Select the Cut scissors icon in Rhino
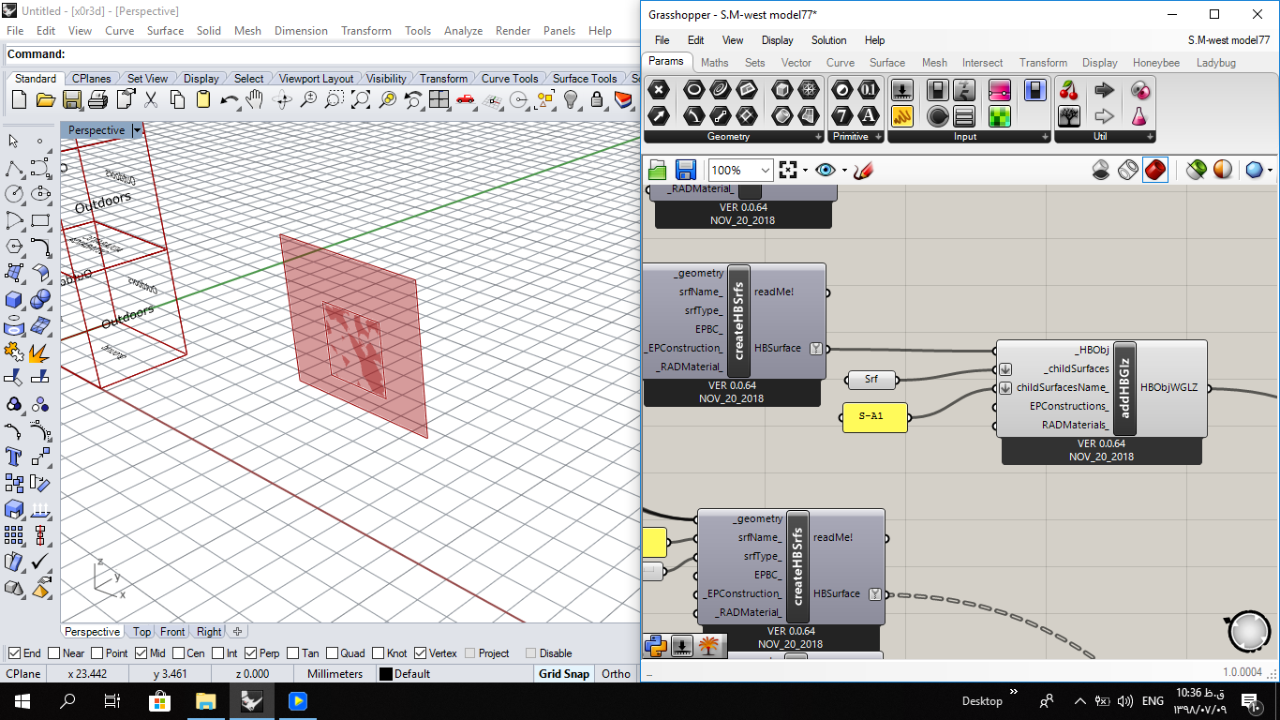Screen dimensions: 1280x720 click(x=151, y=99)
